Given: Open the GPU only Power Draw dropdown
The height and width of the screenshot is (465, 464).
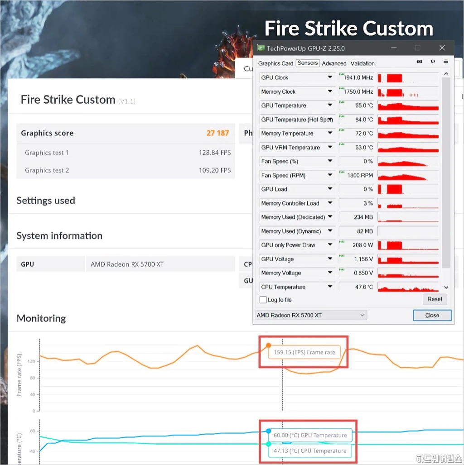Looking at the screenshot, I should click(x=330, y=244).
